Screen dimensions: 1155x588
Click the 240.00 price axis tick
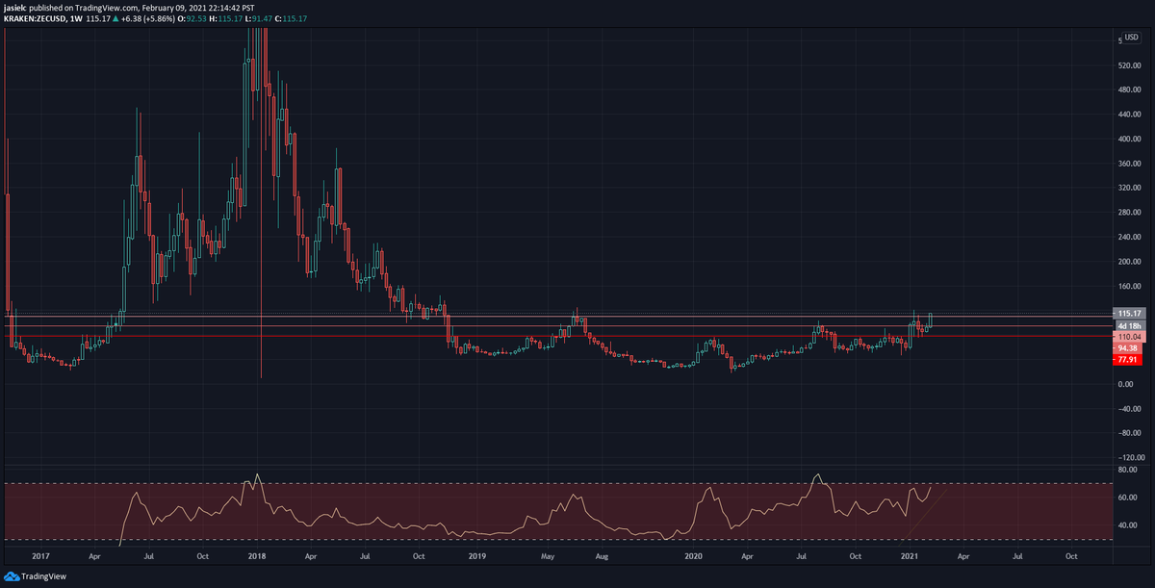(x=1128, y=238)
